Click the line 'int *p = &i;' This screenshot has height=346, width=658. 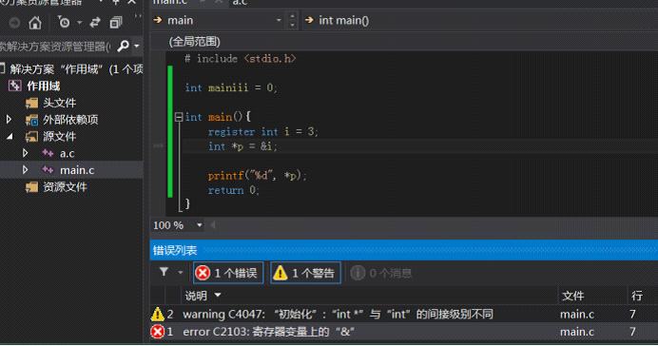click(x=242, y=146)
